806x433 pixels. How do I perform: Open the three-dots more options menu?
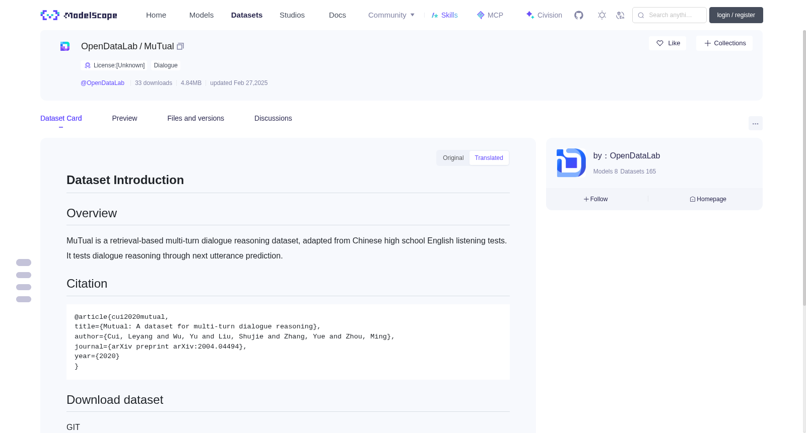755,123
